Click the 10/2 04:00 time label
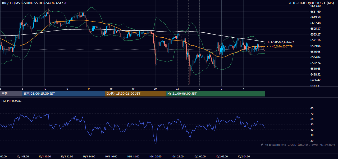 244,156
